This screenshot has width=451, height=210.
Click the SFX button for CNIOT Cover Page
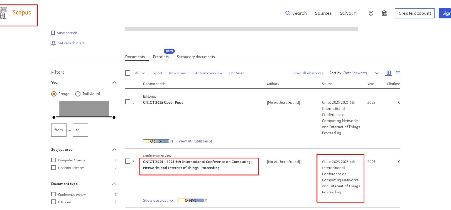point(156,141)
